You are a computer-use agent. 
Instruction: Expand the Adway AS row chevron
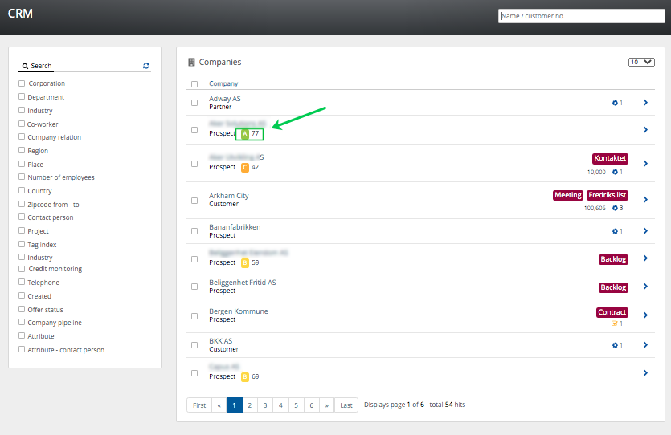click(644, 103)
